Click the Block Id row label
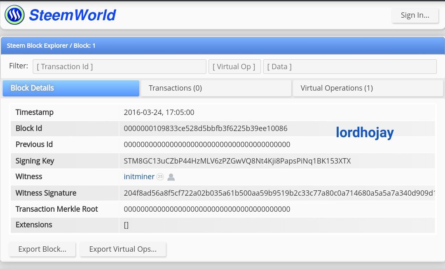This screenshot has width=445, height=269. click(29, 128)
